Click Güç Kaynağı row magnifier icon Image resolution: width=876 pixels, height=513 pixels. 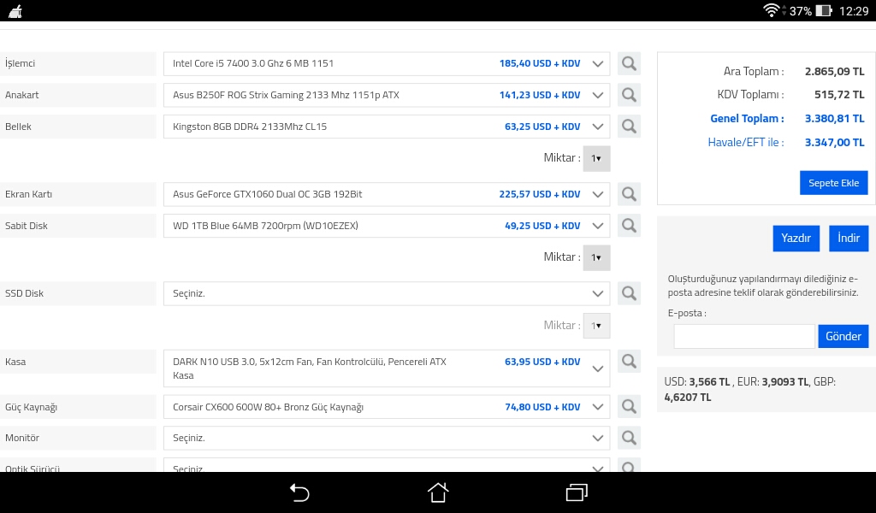(629, 407)
